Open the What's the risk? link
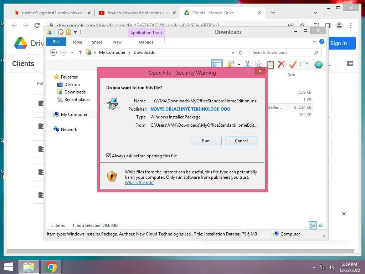This screenshot has width=365, height=274. pos(139,183)
